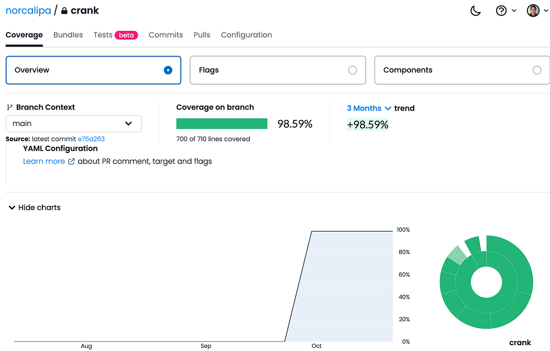This screenshot has height=351, width=550.
Task: Open the norcalipa owner link
Action: [x=28, y=10]
